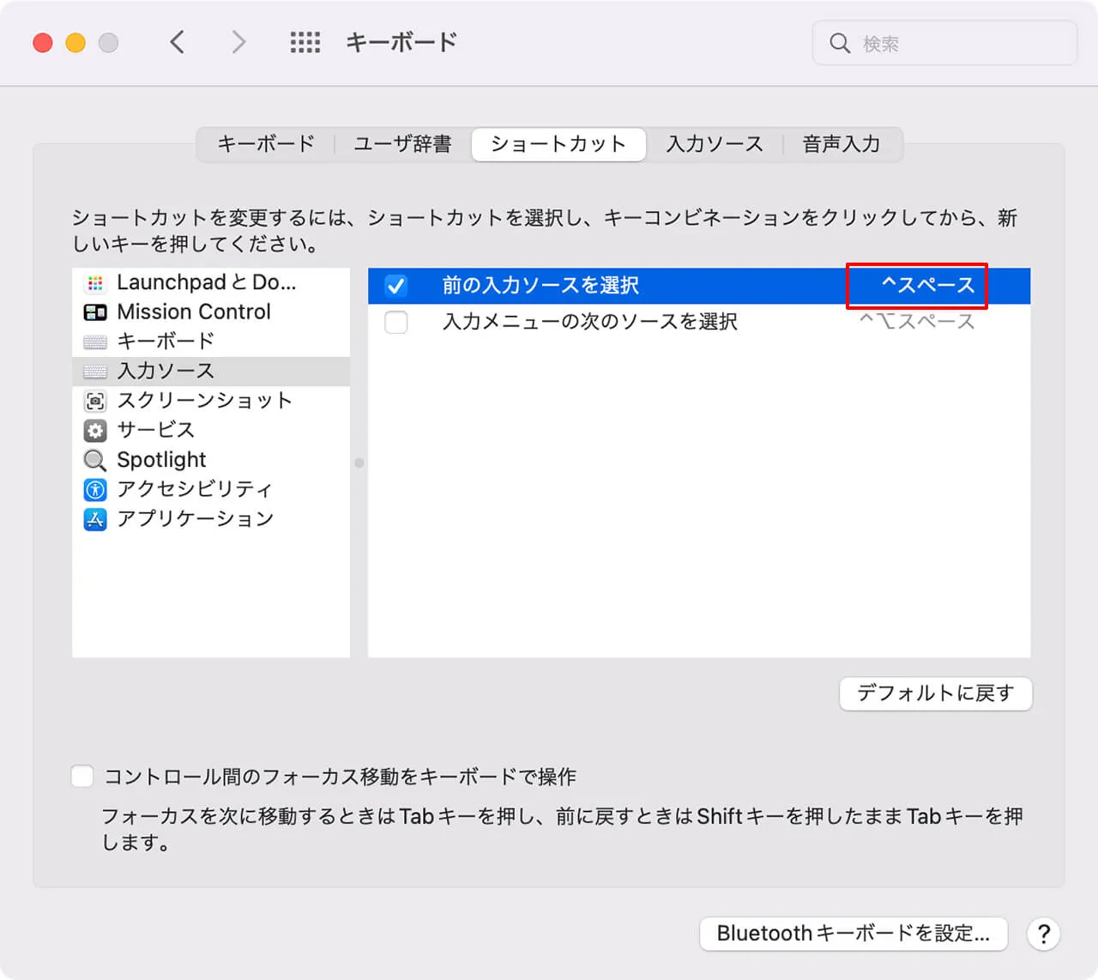Click the Spotlight magnifying glass icon
Screen dimensions: 1098x980
[95, 460]
